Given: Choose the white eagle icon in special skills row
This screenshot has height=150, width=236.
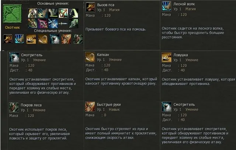Looking at the screenshot, I should point(55,39).
